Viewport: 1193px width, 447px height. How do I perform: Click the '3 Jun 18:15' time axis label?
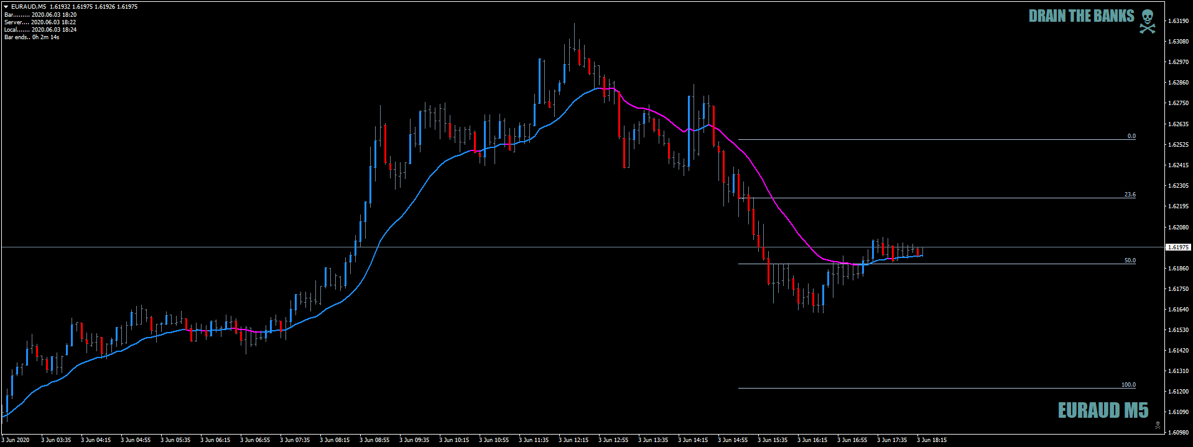932,440
